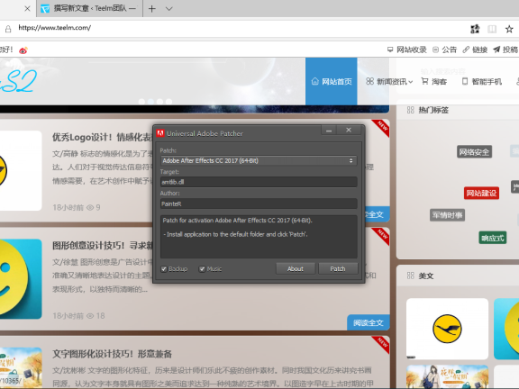
Task: Open the 文字图形化设计技巧 article title
Action: point(113,354)
